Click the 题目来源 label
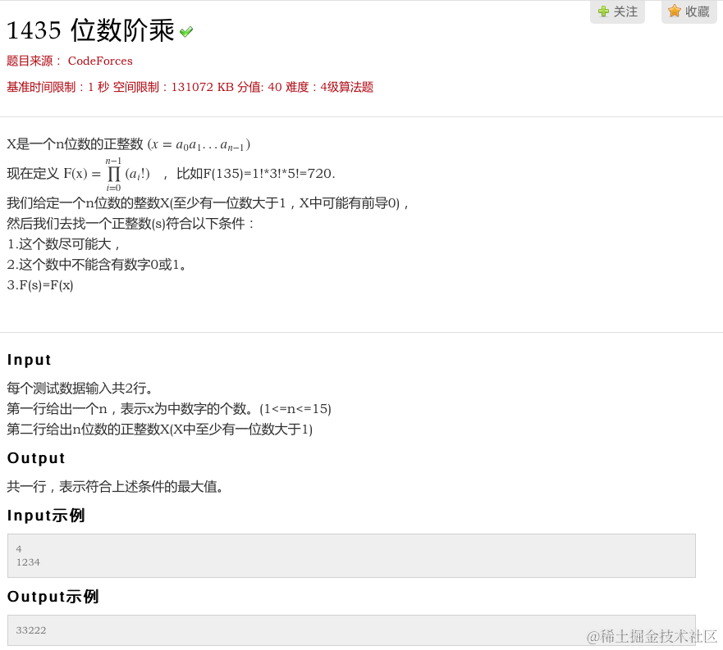The width and height of the screenshot is (723, 650). [x=34, y=61]
